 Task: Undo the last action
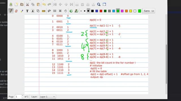coord(44,4)
